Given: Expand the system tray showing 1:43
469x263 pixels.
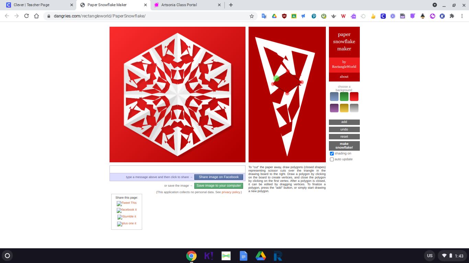Looking at the screenshot, I should 452,256.
